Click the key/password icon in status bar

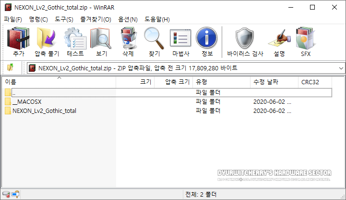pos(16,194)
